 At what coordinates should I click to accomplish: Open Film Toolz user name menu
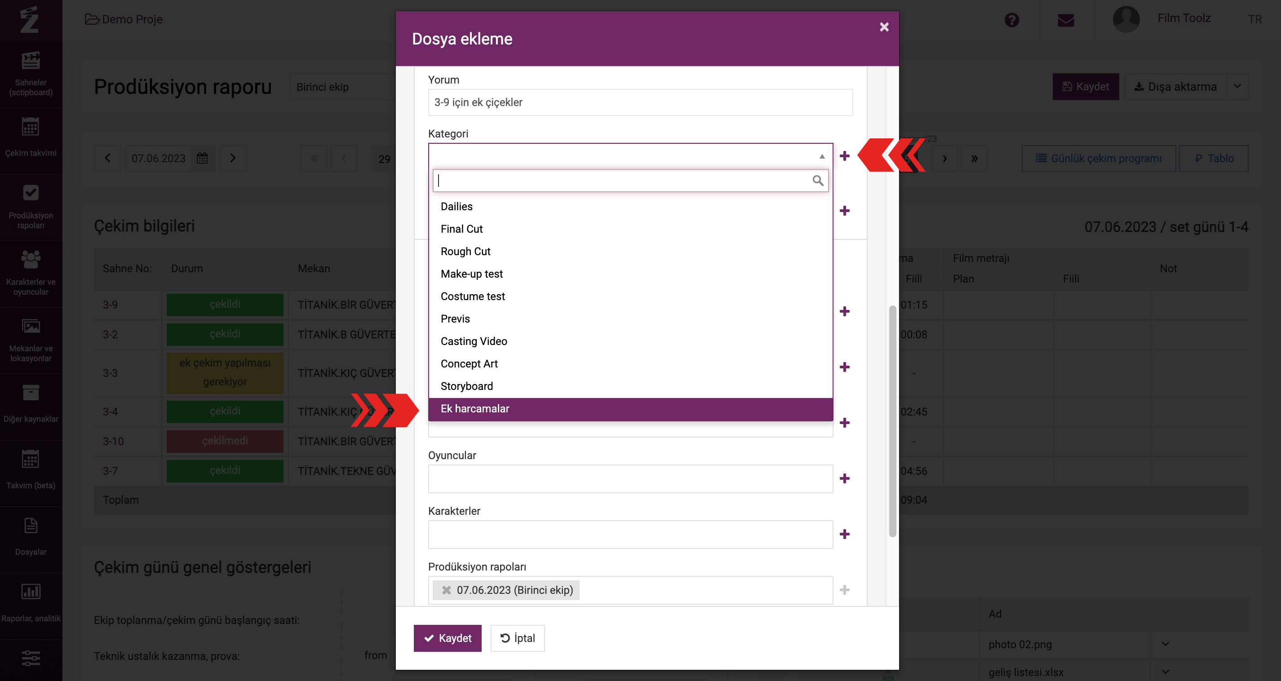(1183, 18)
